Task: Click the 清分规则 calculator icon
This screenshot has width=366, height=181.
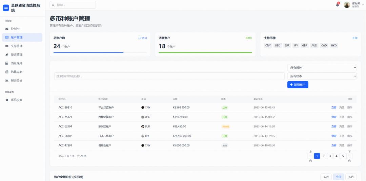Action: tap(7, 63)
